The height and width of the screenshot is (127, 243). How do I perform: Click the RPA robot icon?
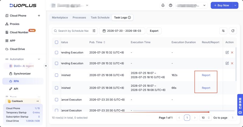click(x=11, y=81)
